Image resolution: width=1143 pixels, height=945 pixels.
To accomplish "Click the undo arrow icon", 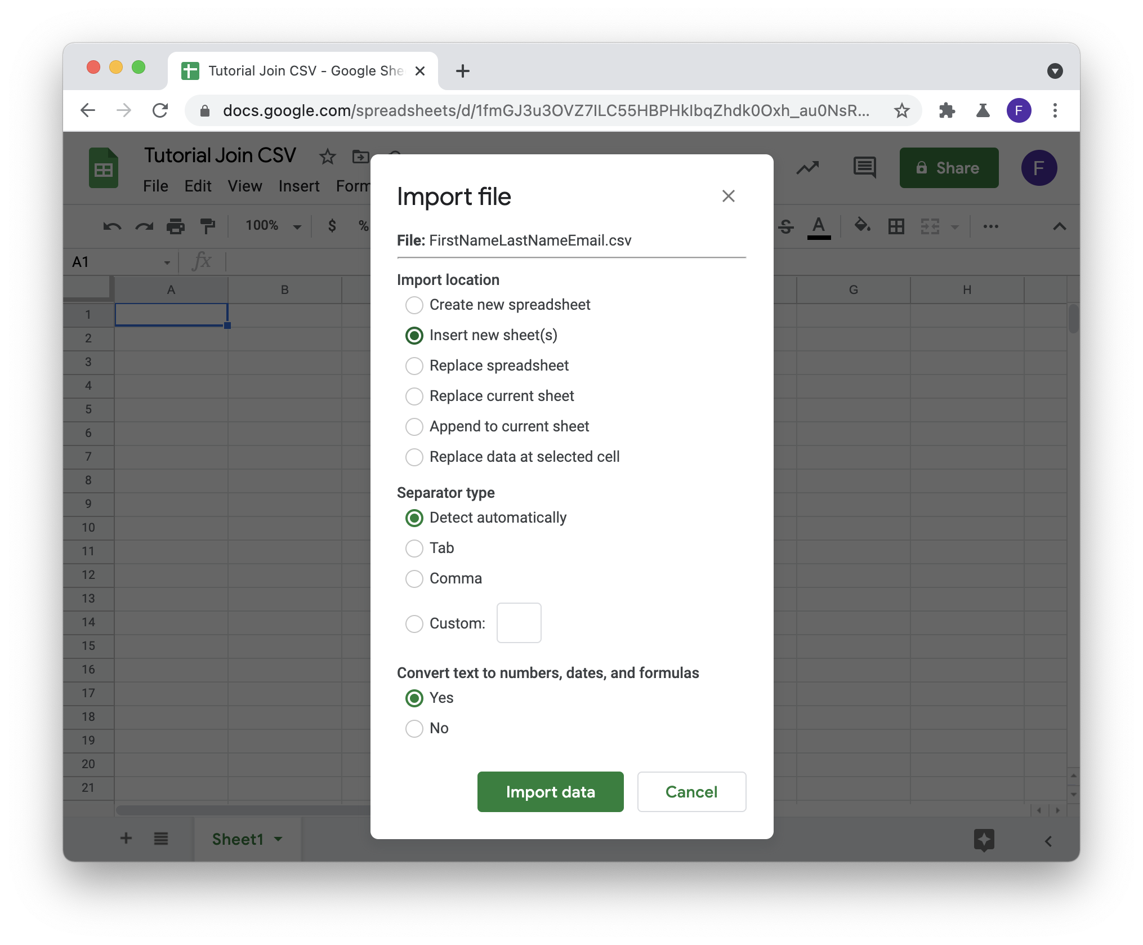I will (108, 225).
